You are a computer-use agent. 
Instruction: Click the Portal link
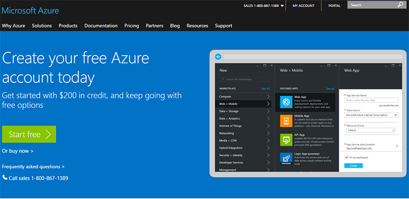(x=334, y=6)
